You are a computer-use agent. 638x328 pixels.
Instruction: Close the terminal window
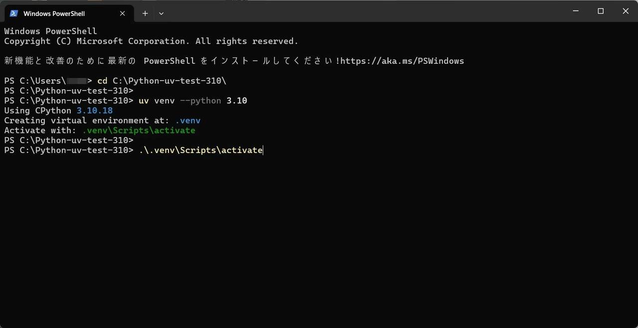pyautogui.click(x=626, y=11)
